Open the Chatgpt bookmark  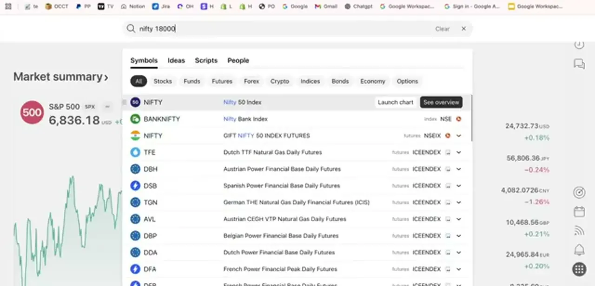(358, 6)
